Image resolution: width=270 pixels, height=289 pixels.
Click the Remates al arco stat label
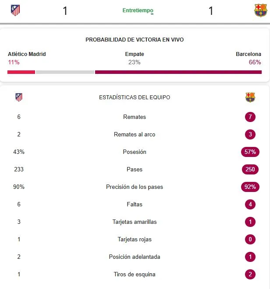pyautogui.click(x=135, y=134)
